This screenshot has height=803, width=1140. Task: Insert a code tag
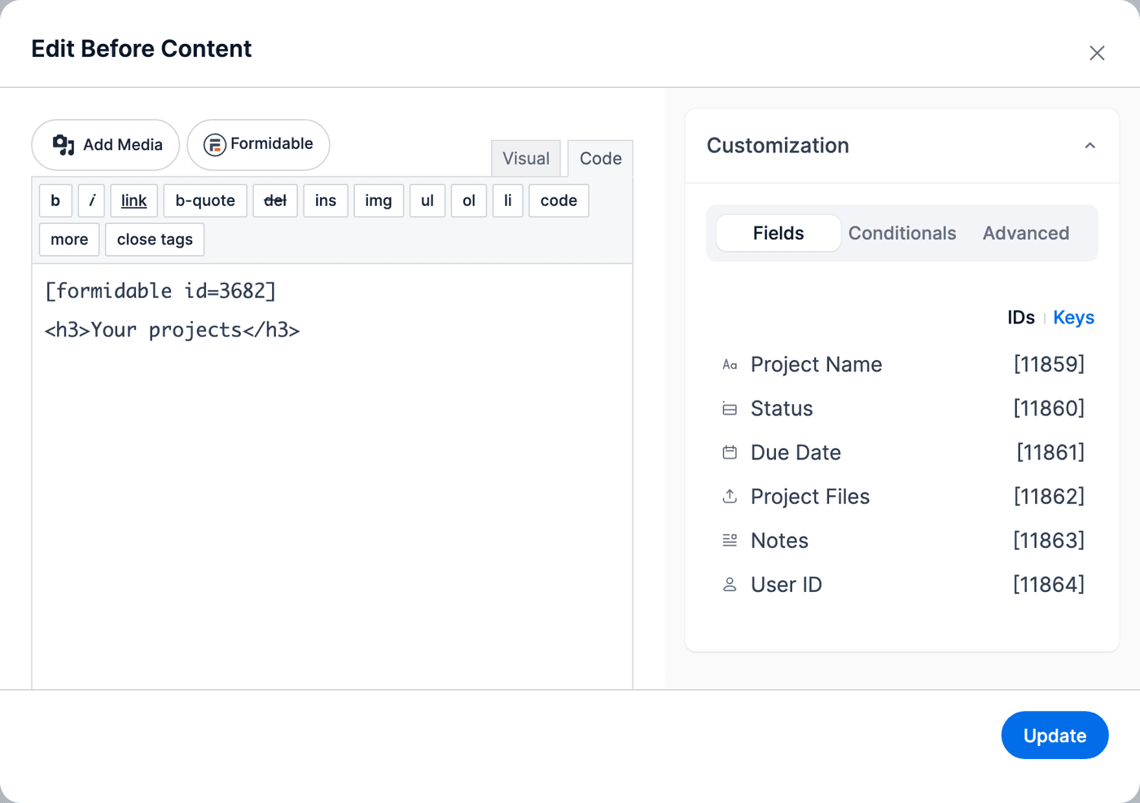tap(559, 200)
